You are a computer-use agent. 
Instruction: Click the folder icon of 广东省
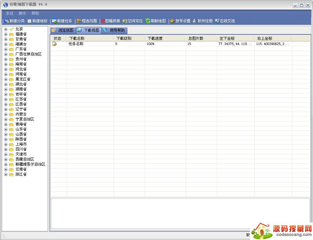tap(12, 49)
